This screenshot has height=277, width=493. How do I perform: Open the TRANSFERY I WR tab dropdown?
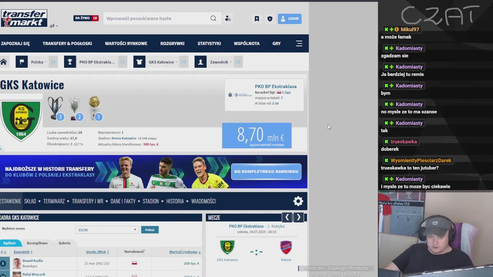point(90,201)
